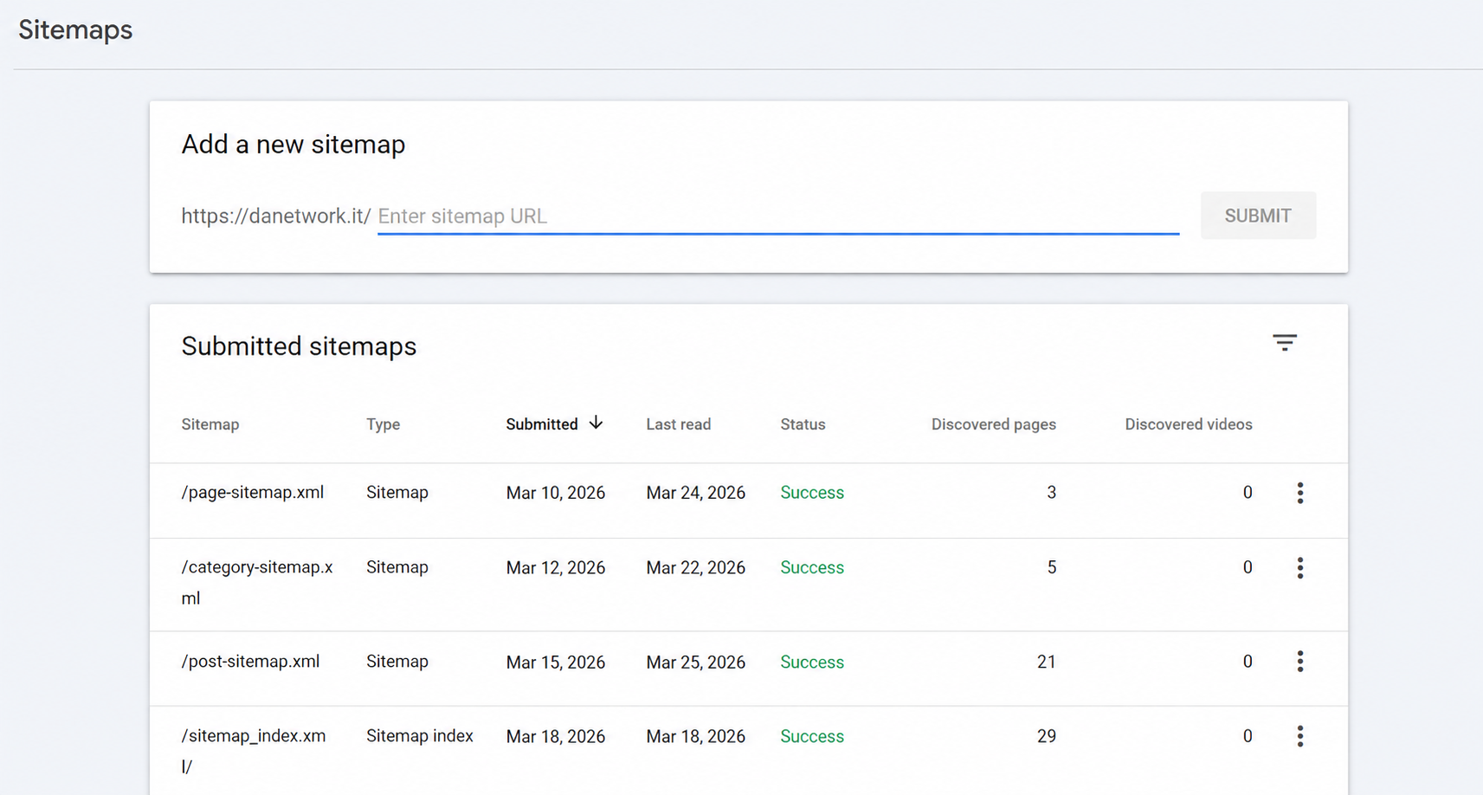Sort by the Status column header

tap(803, 424)
